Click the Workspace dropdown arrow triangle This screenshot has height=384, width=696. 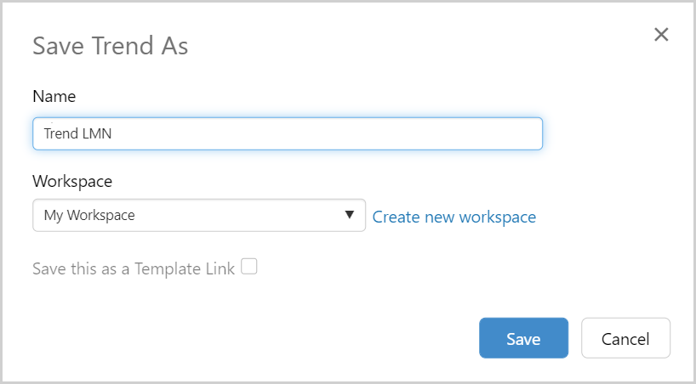pos(349,215)
